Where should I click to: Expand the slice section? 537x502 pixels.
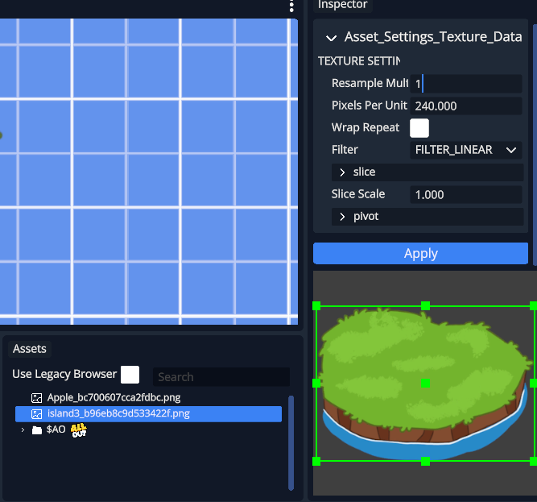click(x=342, y=172)
